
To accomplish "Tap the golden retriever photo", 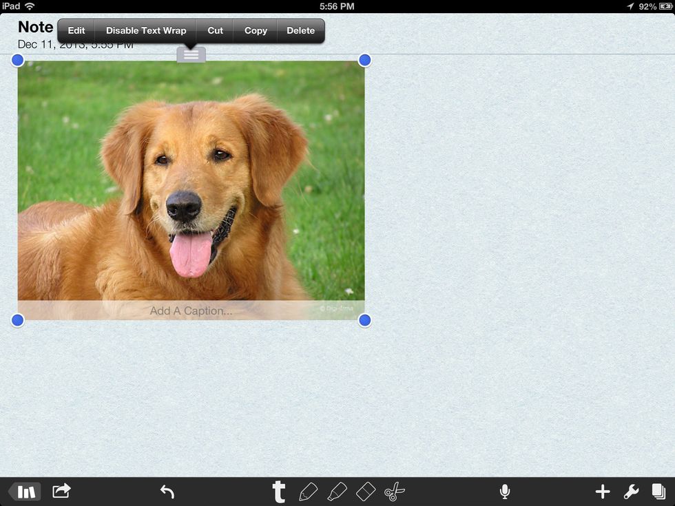I will click(191, 179).
